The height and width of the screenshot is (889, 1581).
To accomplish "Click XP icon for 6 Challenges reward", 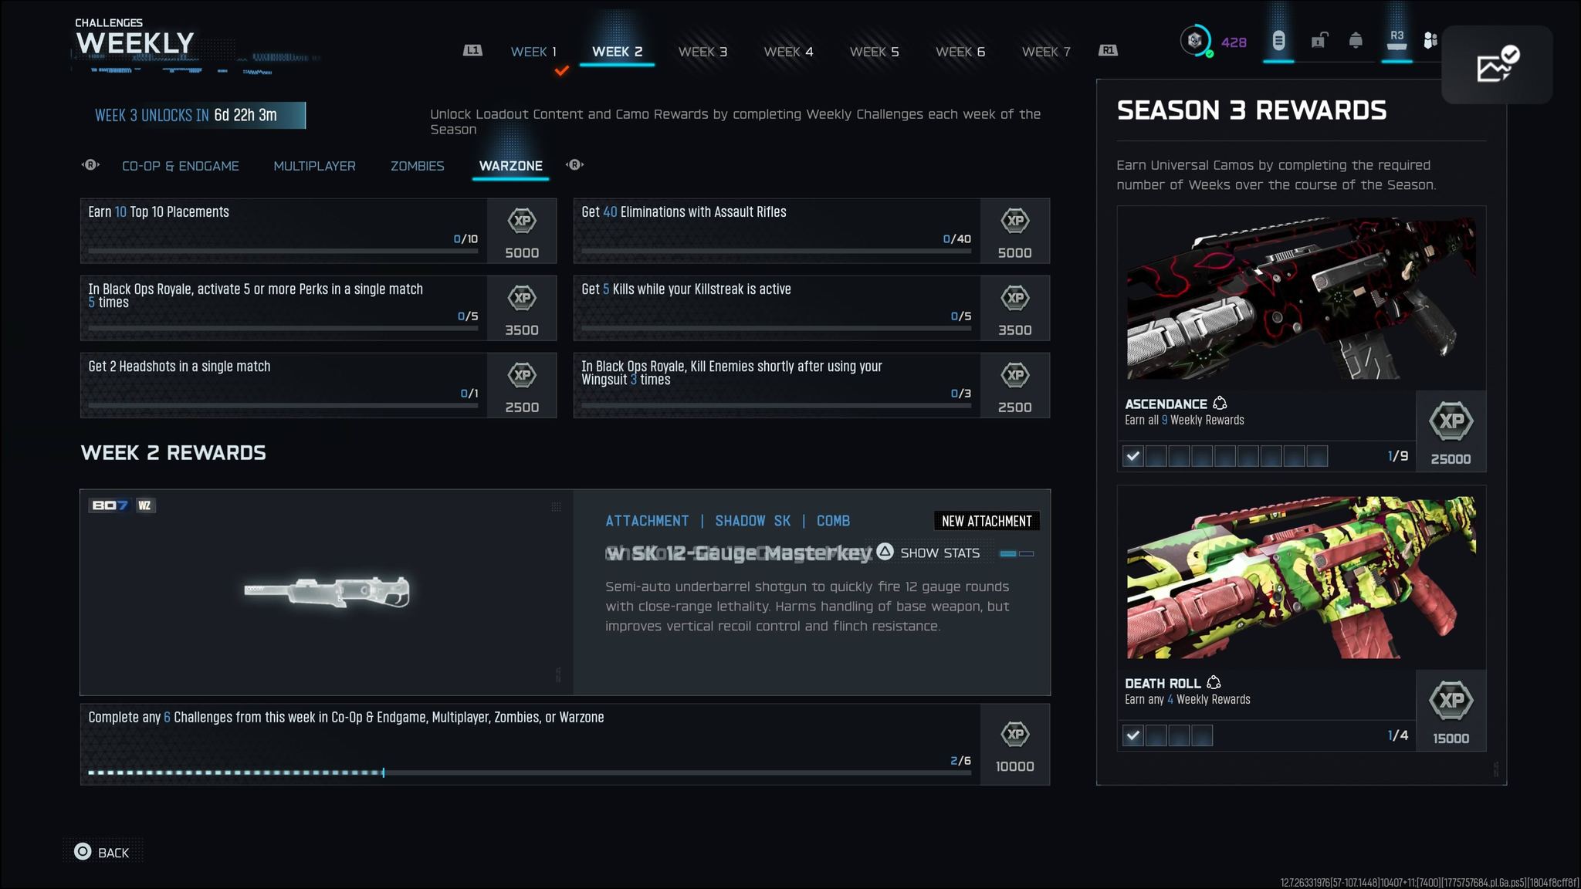I will [1015, 734].
